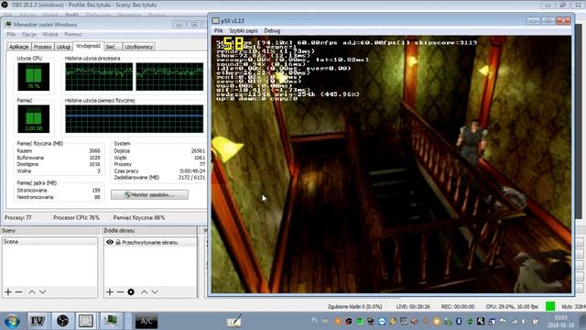Click the pSX game display area
The width and height of the screenshot is (586, 330).
point(391,164)
